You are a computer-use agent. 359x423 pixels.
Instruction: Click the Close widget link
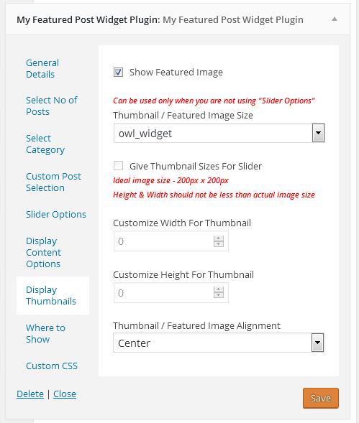(x=65, y=394)
